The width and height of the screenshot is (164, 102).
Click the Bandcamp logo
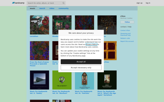(x=18, y=3)
